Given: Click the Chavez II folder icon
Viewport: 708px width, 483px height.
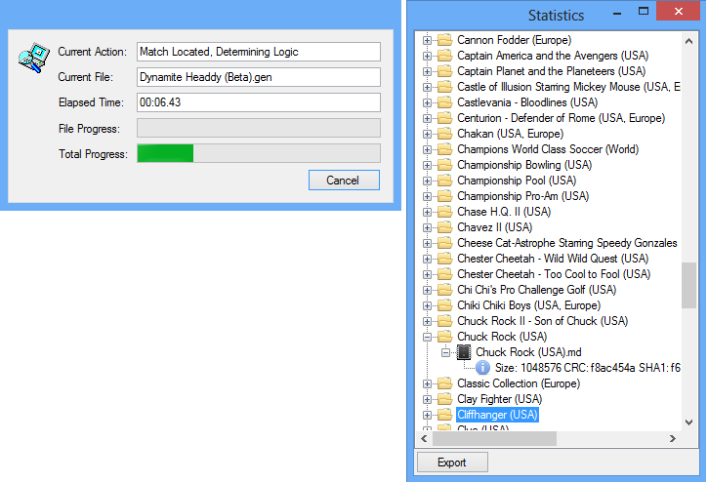Looking at the screenshot, I should pos(444,227).
